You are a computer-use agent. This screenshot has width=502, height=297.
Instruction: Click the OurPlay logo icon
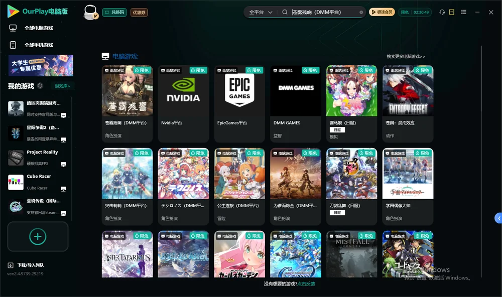(x=13, y=11)
